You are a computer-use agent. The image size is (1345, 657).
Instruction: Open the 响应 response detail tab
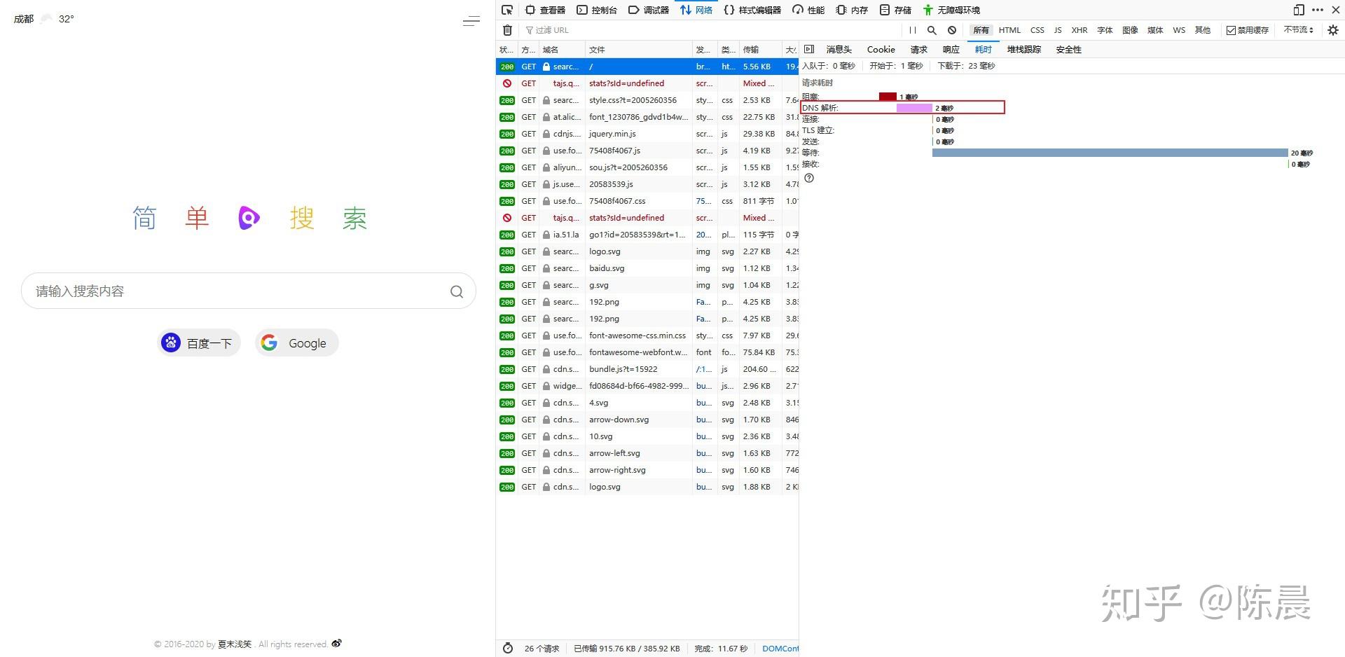(951, 49)
